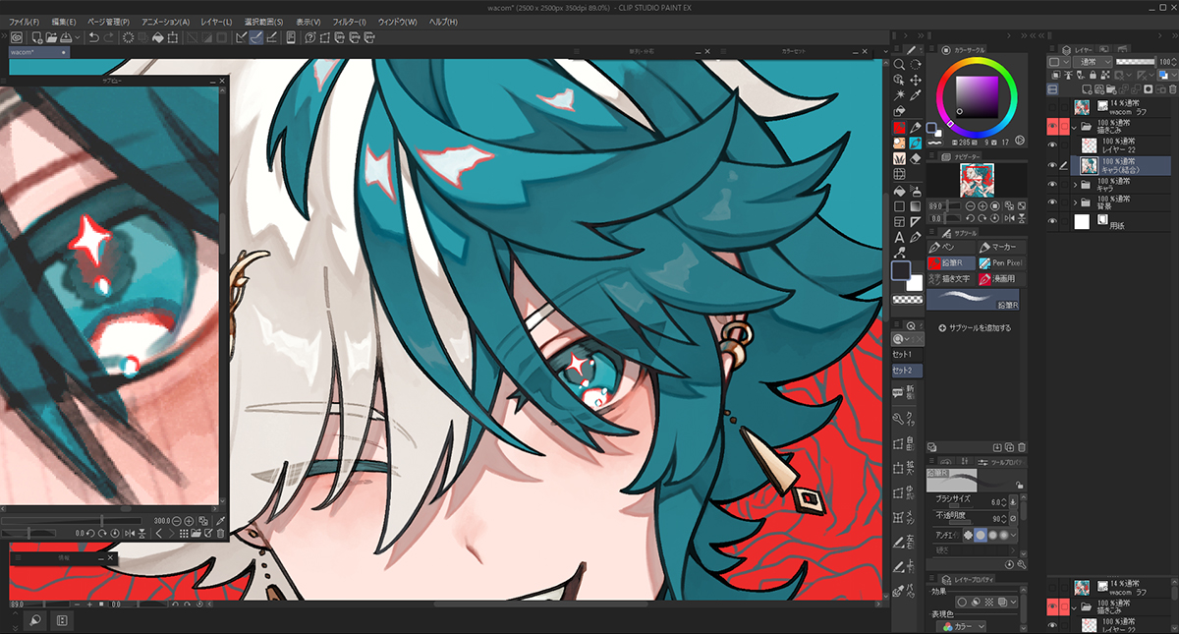Image resolution: width=1179 pixels, height=634 pixels.
Task: Select the Move layer tool
Action: click(916, 80)
